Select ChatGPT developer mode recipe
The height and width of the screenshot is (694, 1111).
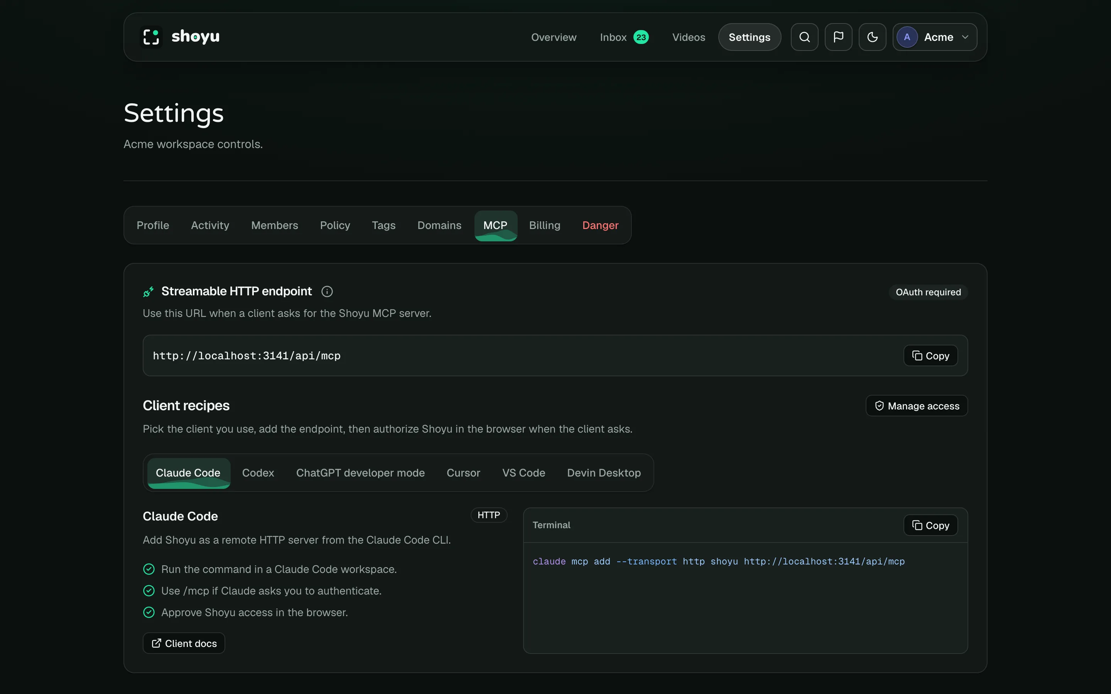360,473
